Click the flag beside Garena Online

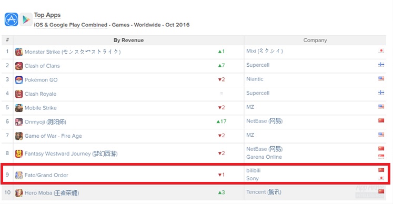(x=381, y=157)
